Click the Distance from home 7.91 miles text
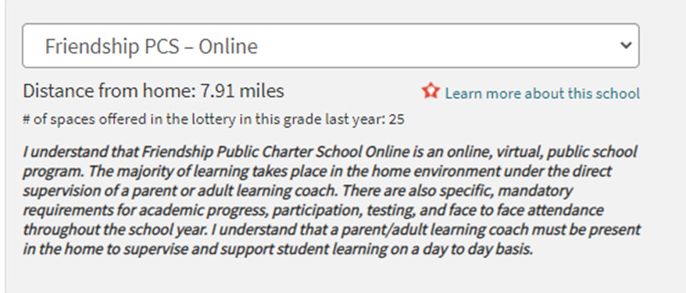Image resolution: width=686 pixels, height=293 pixels. 154,91
